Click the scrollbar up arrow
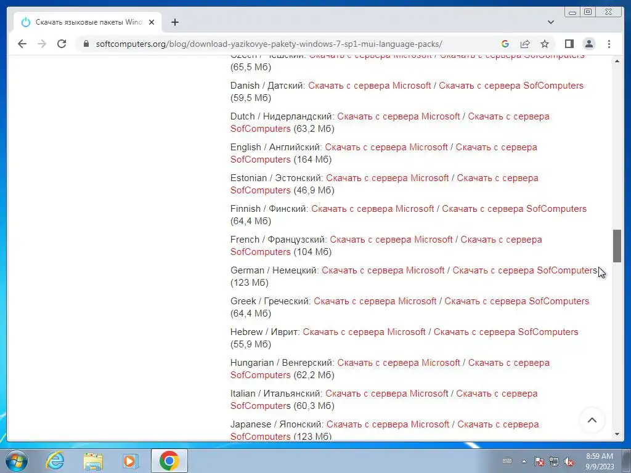The width and height of the screenshot is (631, 473). [617, 61]
